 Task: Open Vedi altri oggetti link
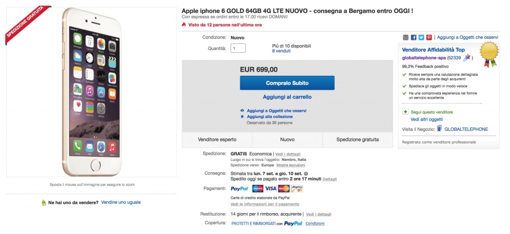(427, 119)
